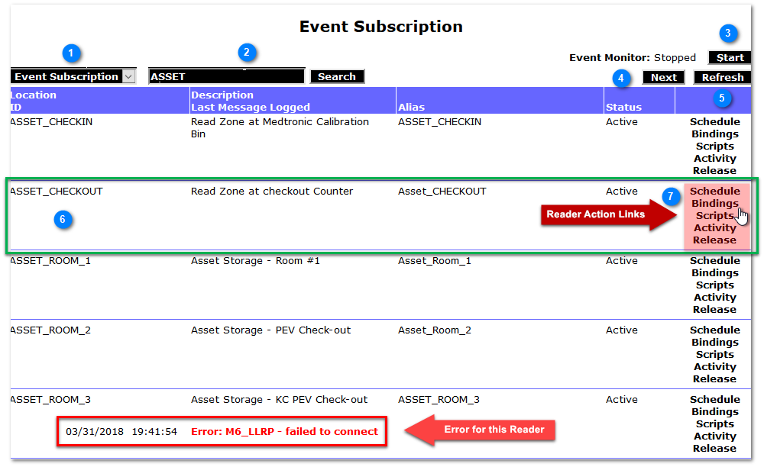This screenshot has height=467, width=764.
Task: Release the ASSET_ROOM_1 reader
Action: (x=715, y=309)
